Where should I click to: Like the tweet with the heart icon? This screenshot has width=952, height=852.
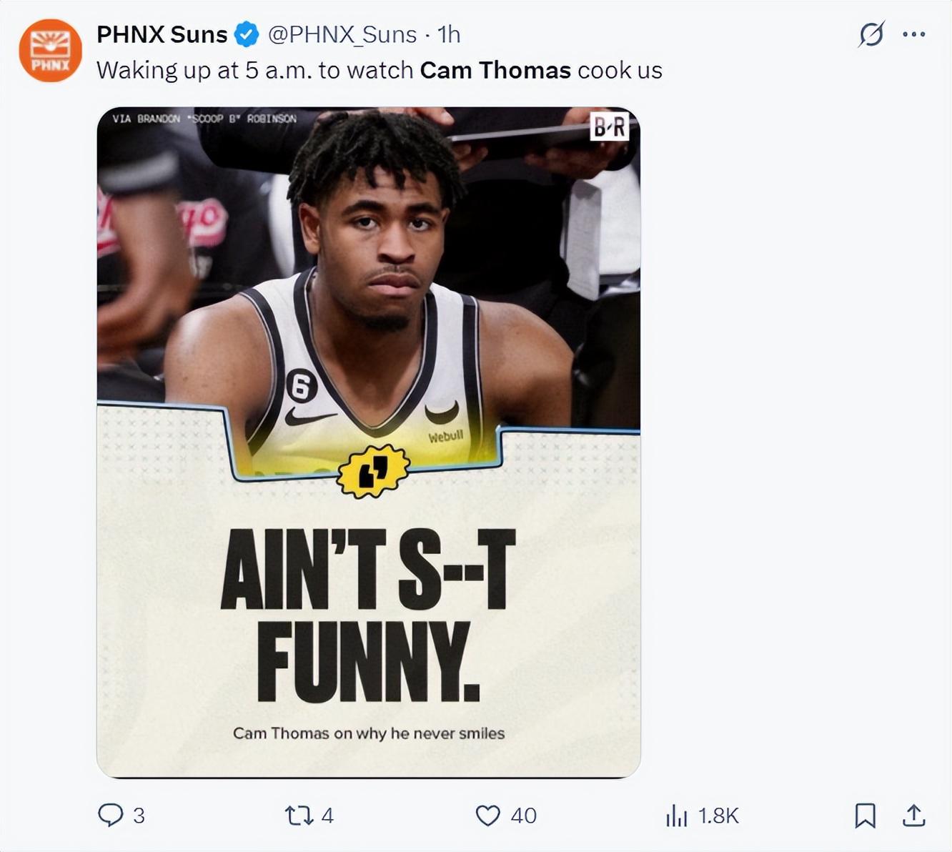pyautogui.click(x=489, y=814)
